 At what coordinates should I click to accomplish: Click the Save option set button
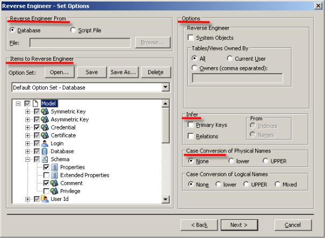pos(92,72)
